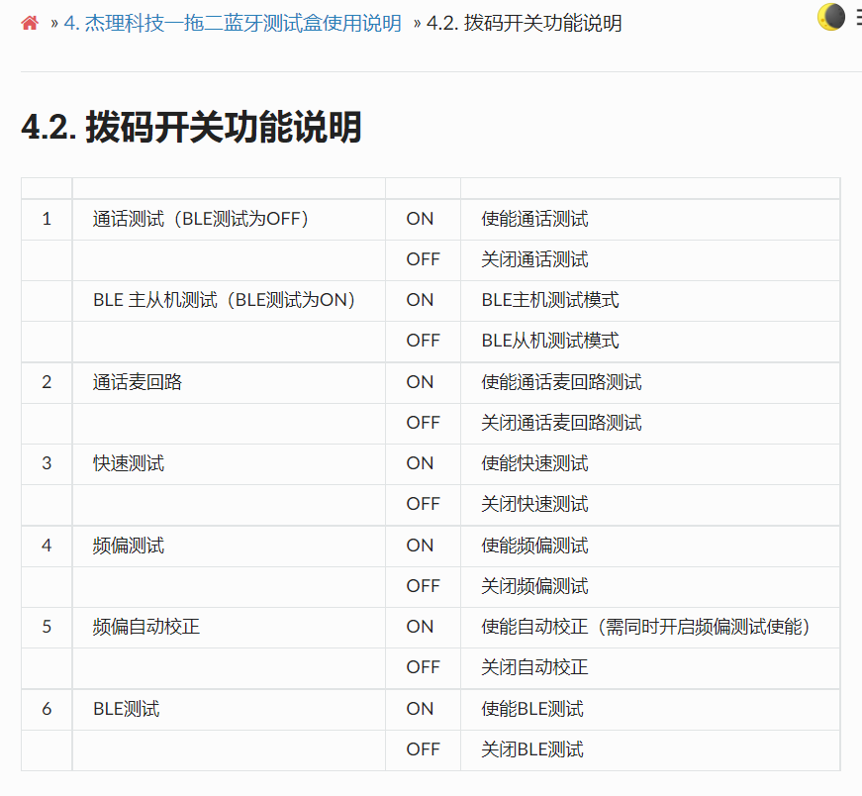Select the cell 使能快速测试
This screenshot has height=796, width=862.
[650, 463]
